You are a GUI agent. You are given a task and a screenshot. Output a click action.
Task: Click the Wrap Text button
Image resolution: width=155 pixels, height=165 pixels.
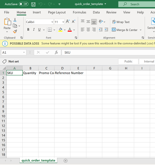(121, 22)
